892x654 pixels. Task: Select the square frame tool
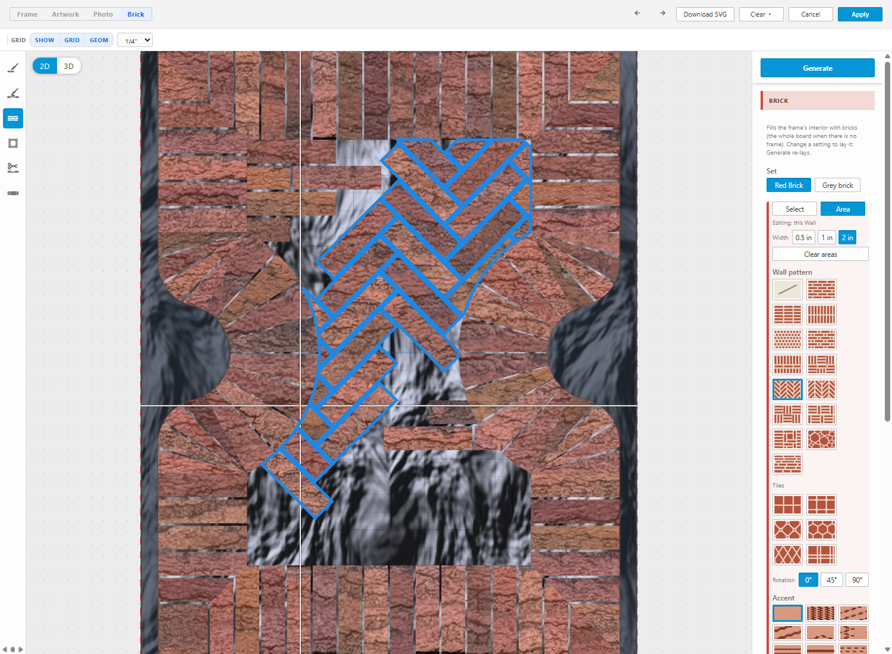point(13,143)
